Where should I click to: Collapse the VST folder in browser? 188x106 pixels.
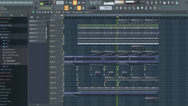[6, 47]
